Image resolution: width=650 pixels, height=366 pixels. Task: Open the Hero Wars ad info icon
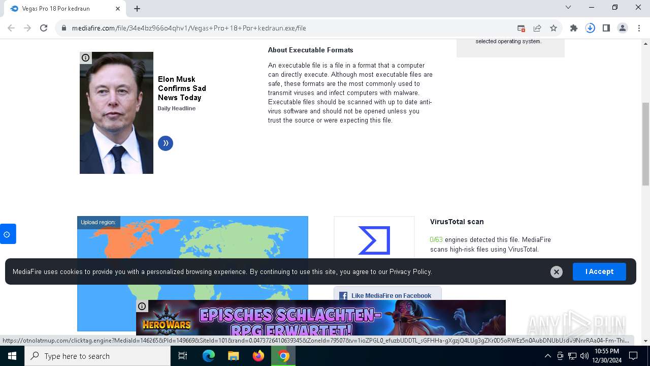click(x=142, y=306)
